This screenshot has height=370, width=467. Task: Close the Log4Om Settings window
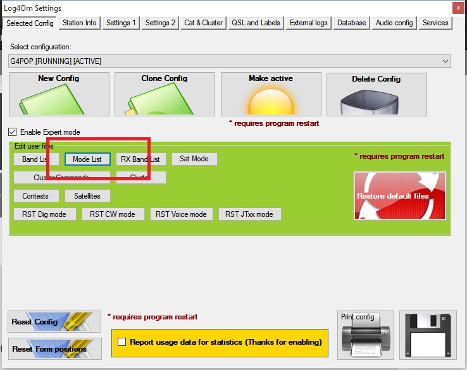click(458, 8)
